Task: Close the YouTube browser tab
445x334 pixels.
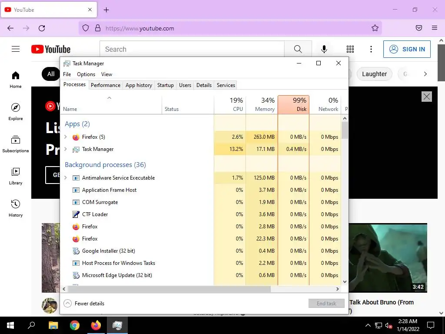Action: (90, 10)
